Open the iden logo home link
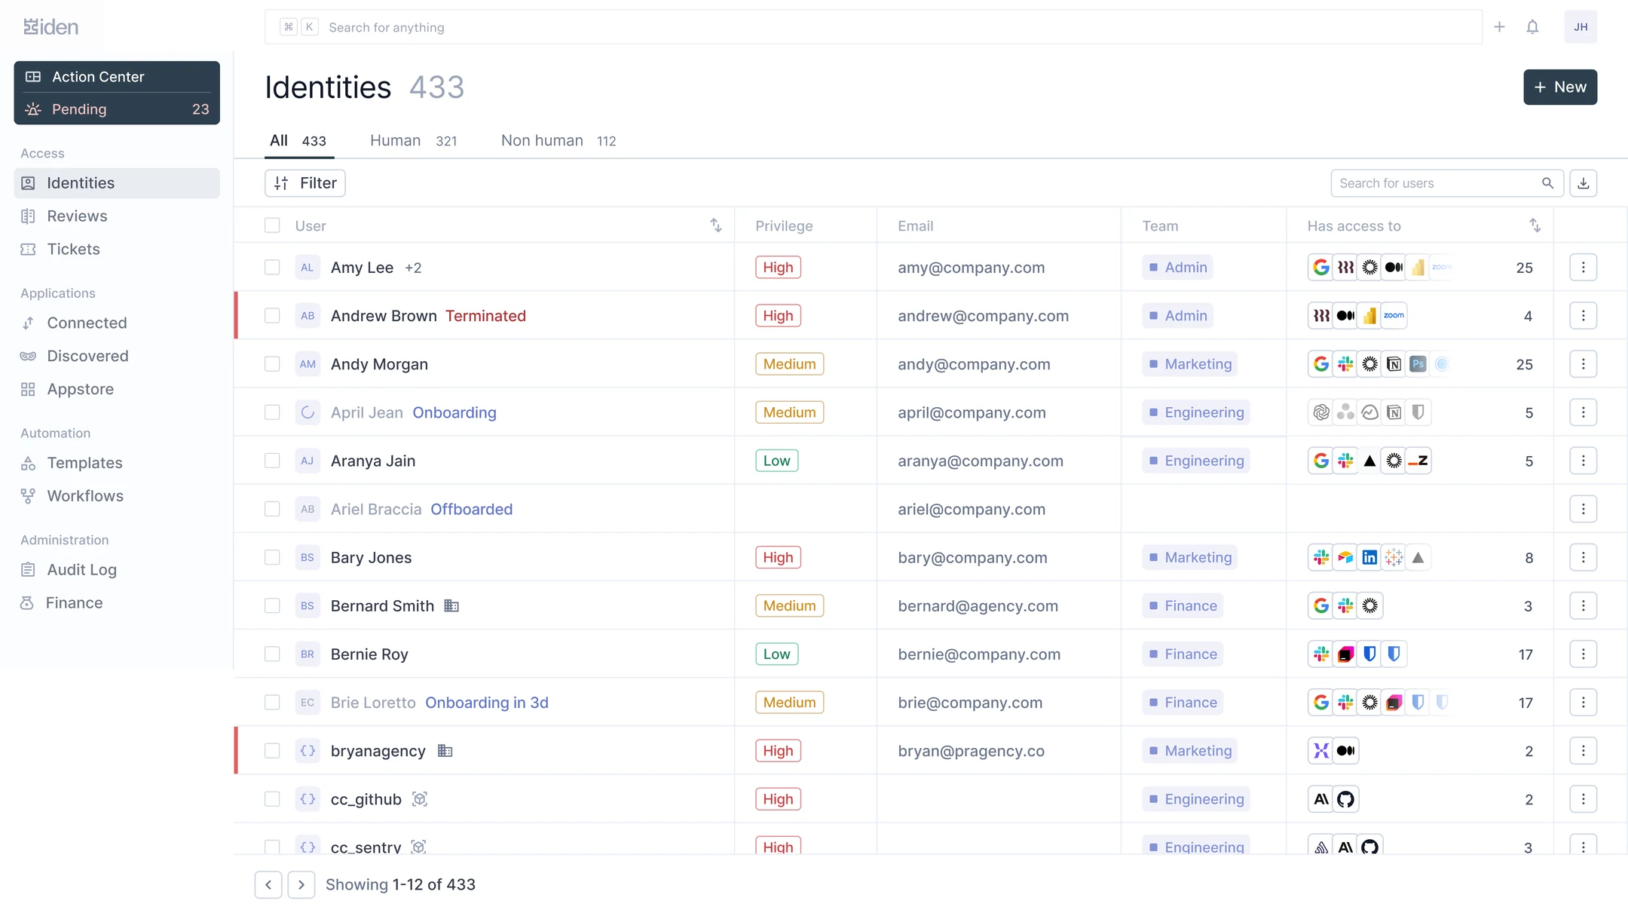Image resolution: width=1628 pixels, height=916 pixels. (x=50, y=27)
